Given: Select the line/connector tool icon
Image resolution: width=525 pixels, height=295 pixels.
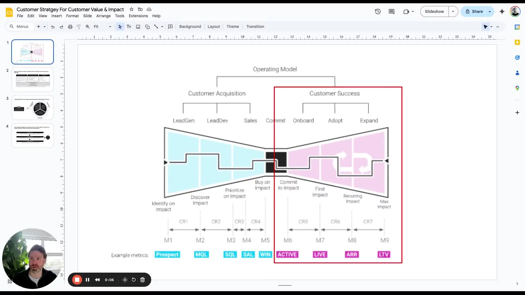Looking at the screenshot, I should click(156, 26).
